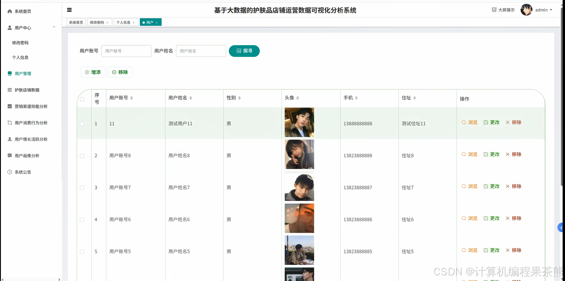The width and height of the screenshot is (565, 281).
Task: Click 移除 for 测试用户11 row
Action: tap(514, 122)
